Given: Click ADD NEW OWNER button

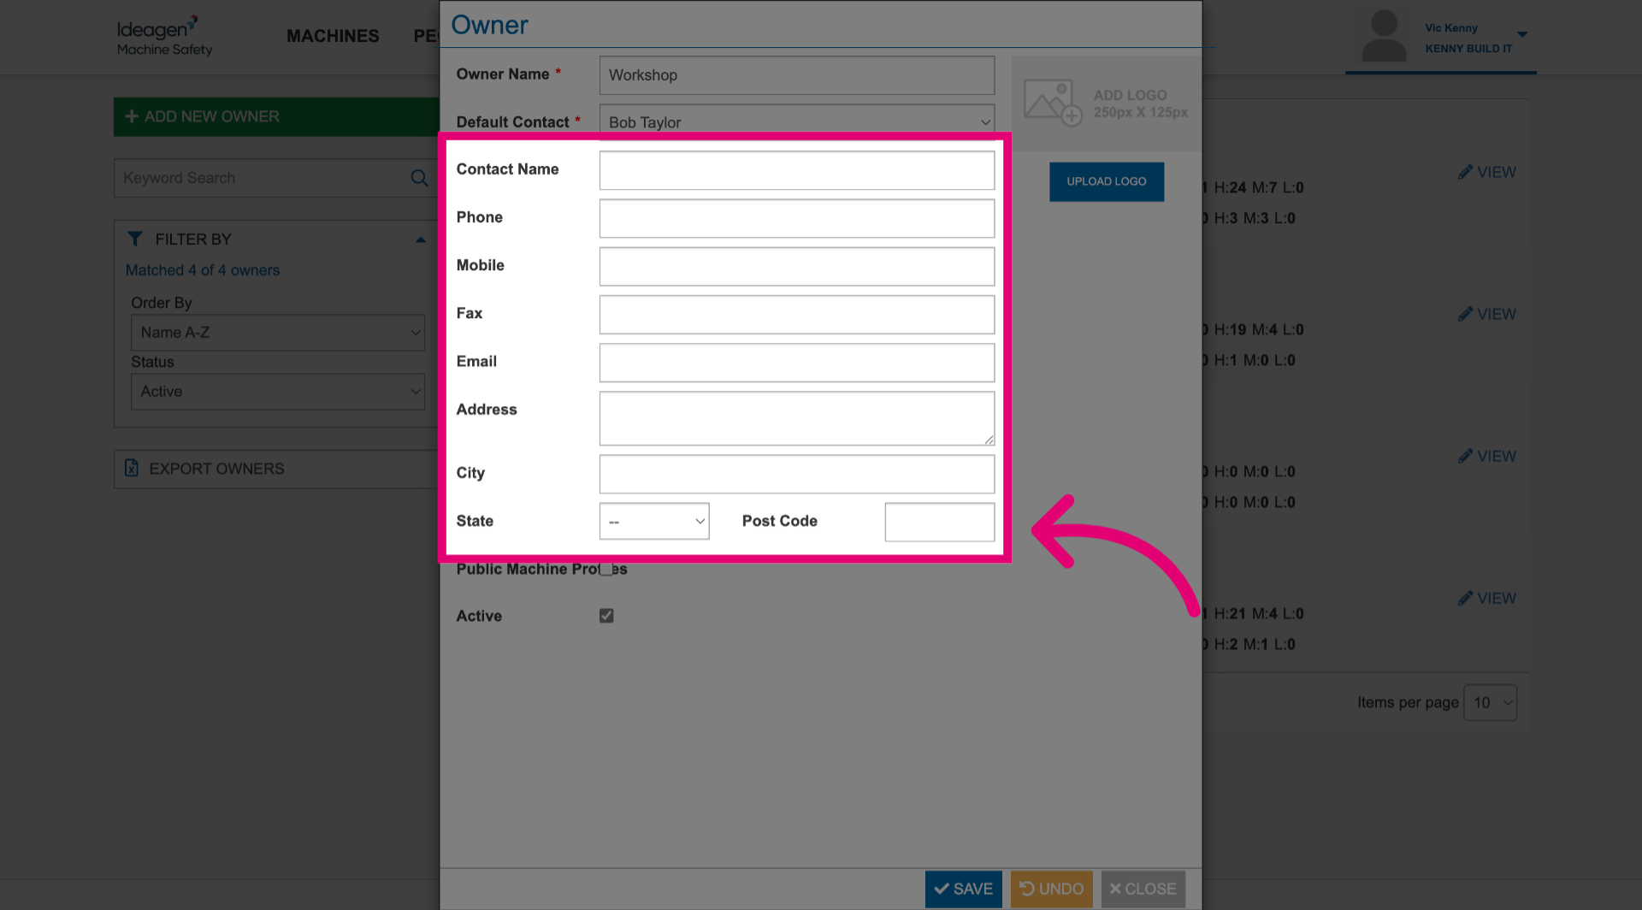Looking at the screenshot, I should click(277, 116).
